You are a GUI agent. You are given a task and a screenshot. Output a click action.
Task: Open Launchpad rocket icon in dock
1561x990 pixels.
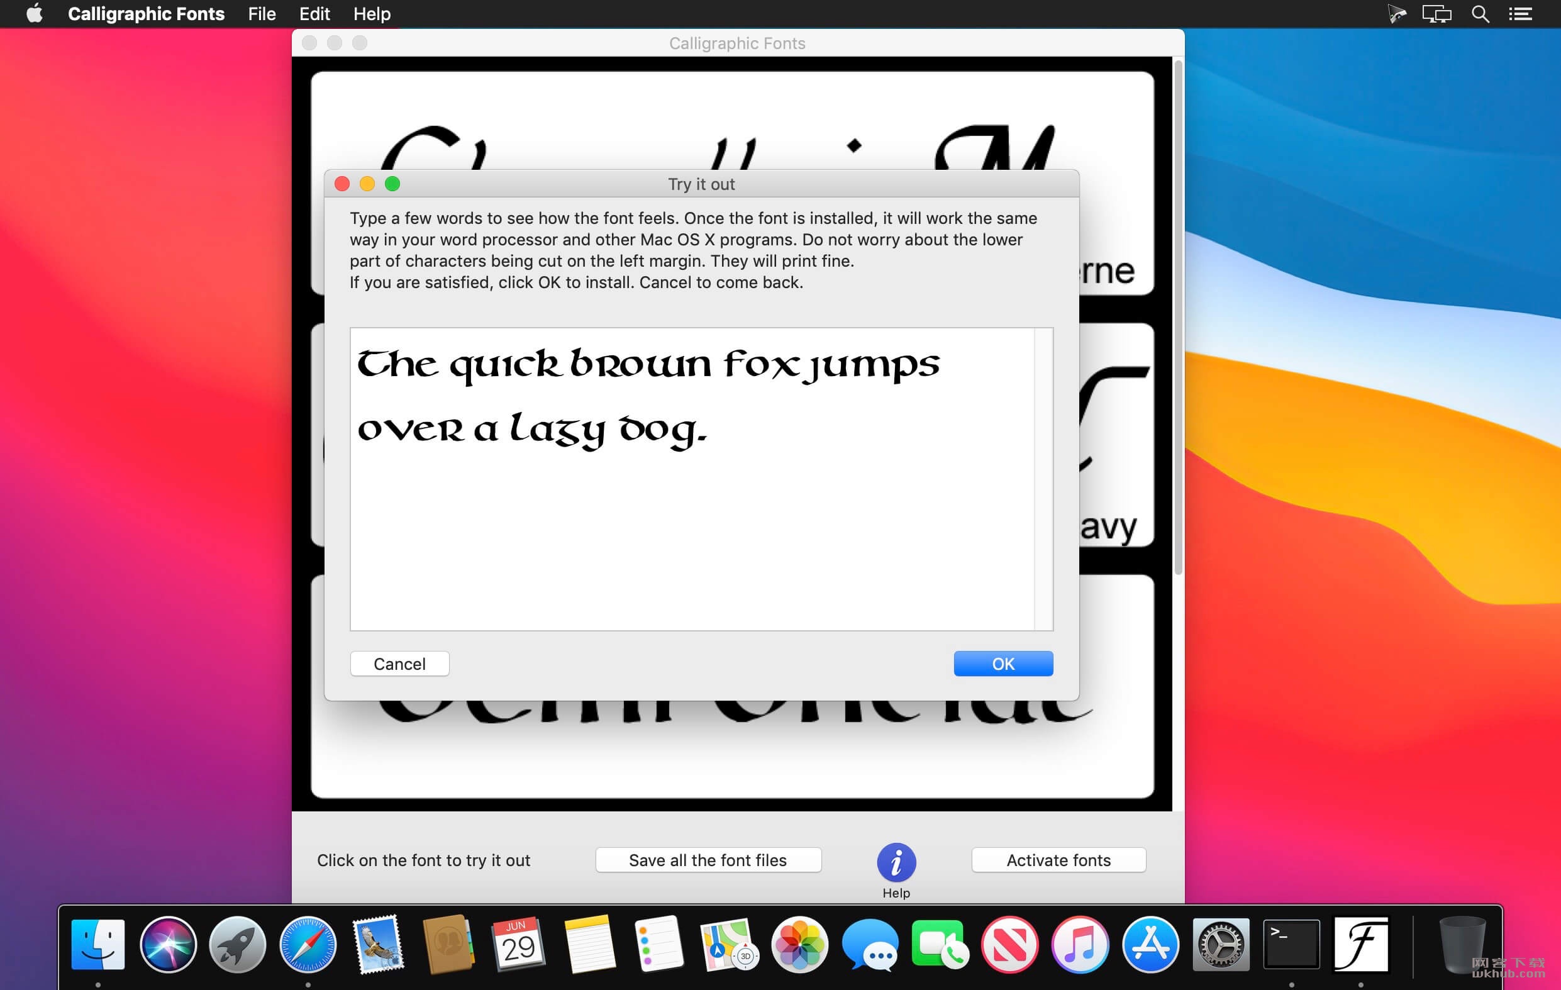[x=238, y=944]
